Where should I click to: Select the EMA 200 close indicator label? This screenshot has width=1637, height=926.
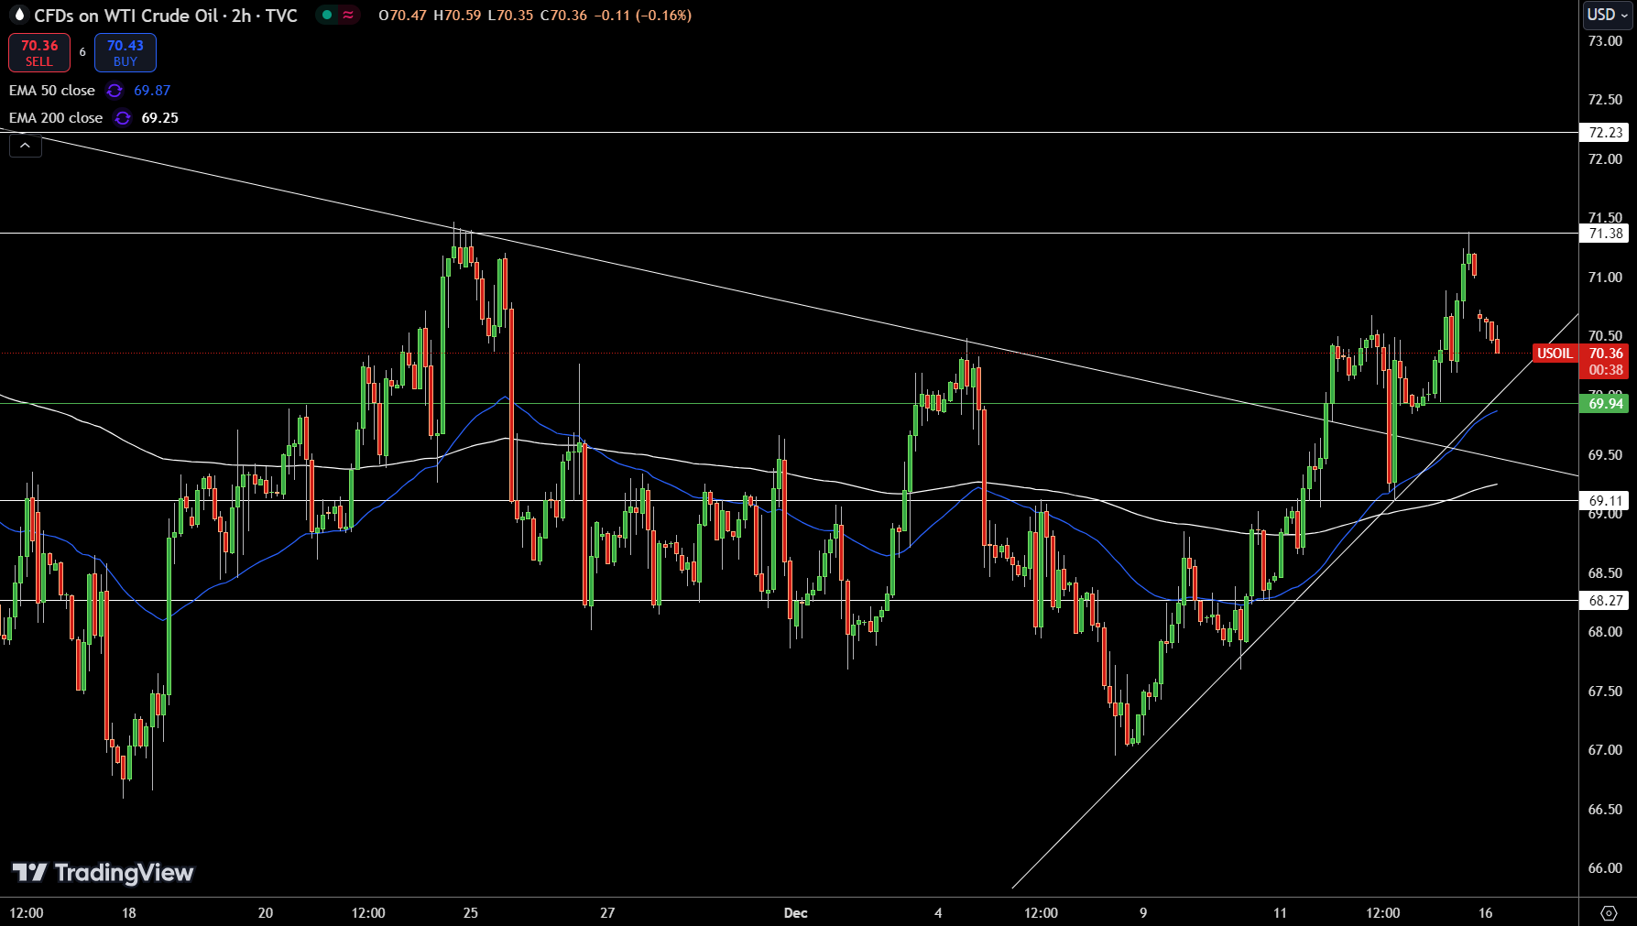(56, 118)
